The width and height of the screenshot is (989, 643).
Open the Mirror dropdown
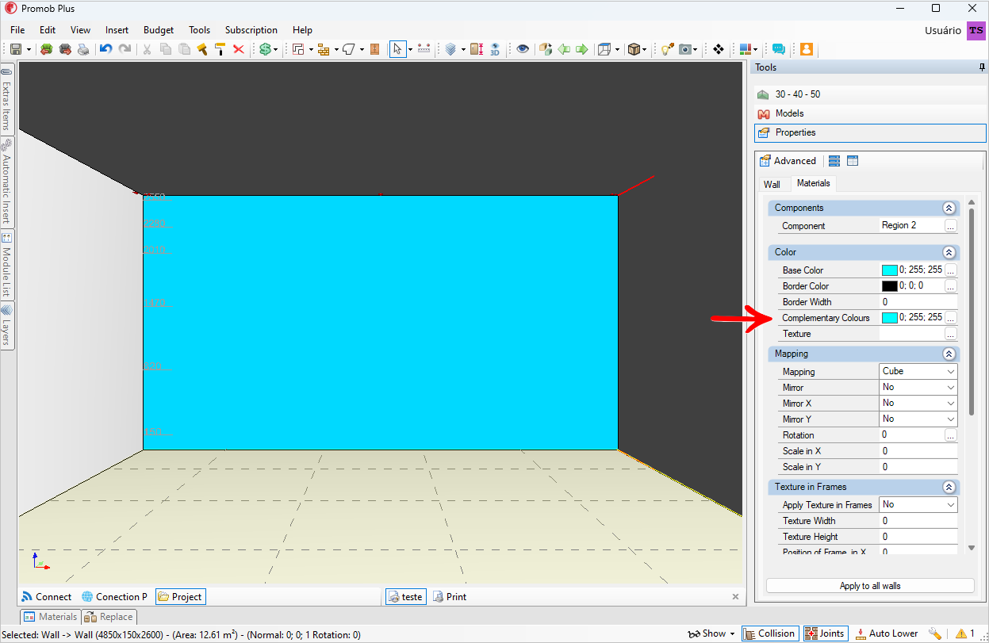tap(918, 387)
